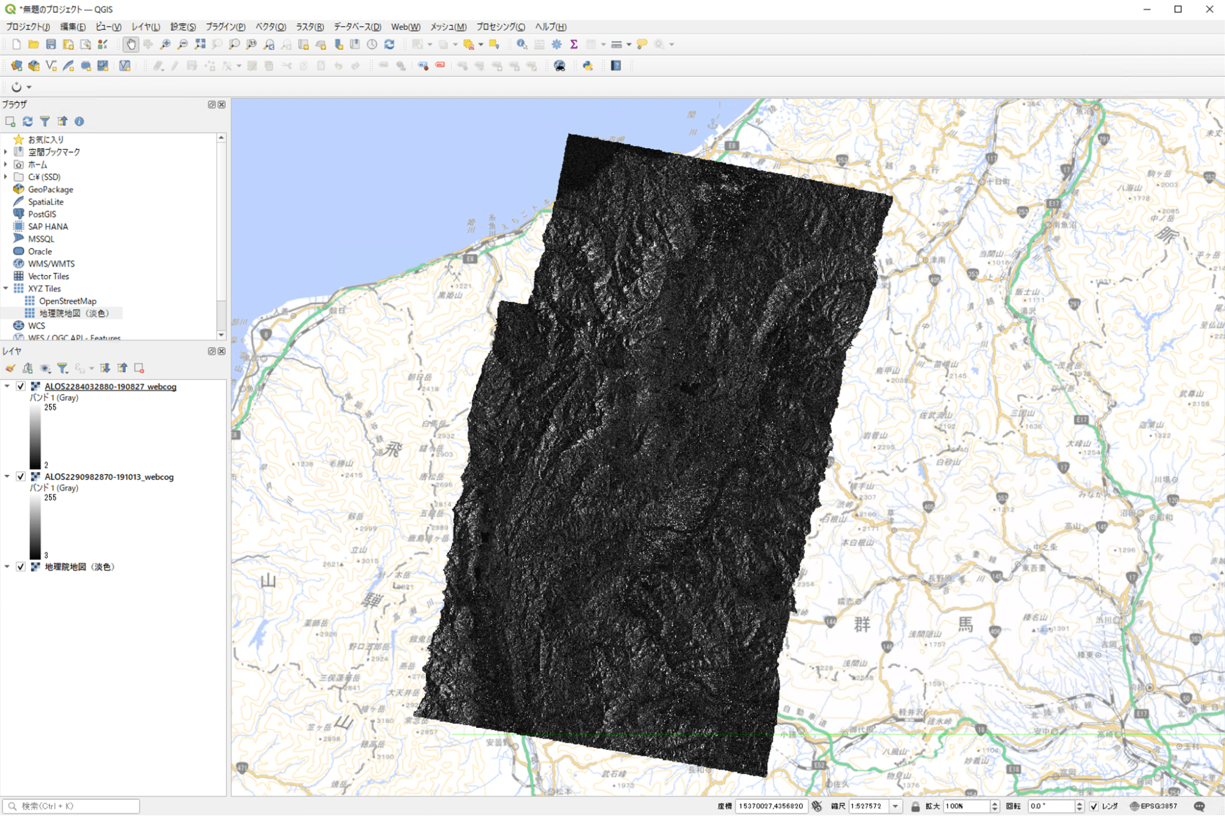1225x816 pixels.
Task: Toggle visibility of 地理院地図（淡色） layer in Layers panel
Action: [21, 566]
